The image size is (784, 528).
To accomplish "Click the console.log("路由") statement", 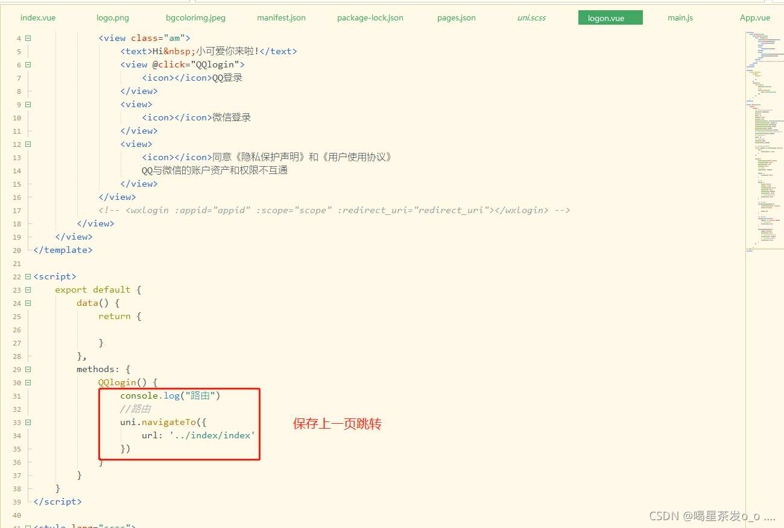I will point(170,396).
